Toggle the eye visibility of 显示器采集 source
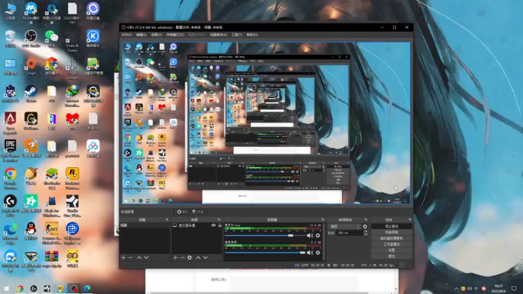The image size is (523, 294). click(214, 225)
